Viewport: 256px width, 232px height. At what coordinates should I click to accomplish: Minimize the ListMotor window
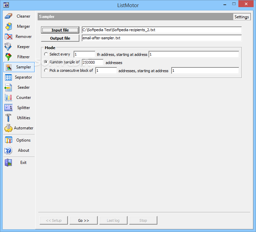225,4
